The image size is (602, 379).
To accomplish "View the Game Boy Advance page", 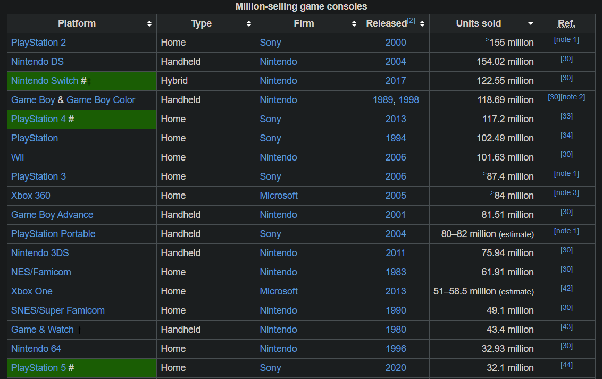I will coord(52,215).
